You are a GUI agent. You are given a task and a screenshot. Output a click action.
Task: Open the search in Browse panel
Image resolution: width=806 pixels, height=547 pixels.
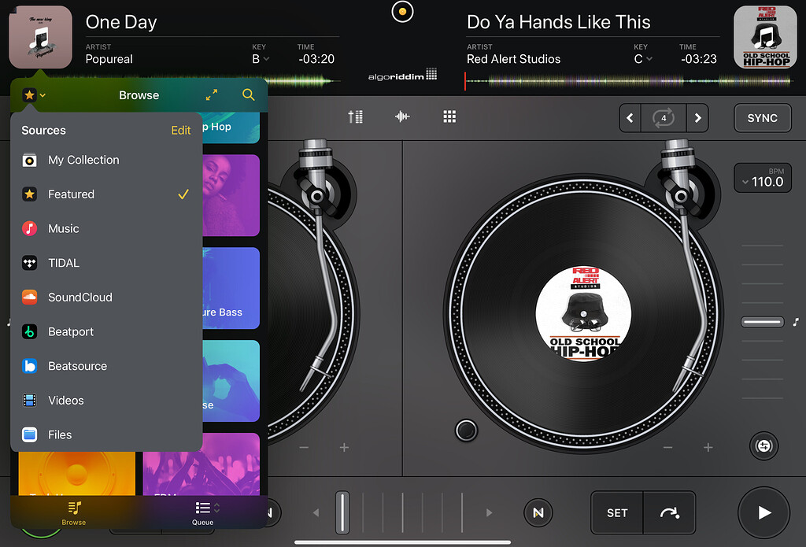point(249,95)
